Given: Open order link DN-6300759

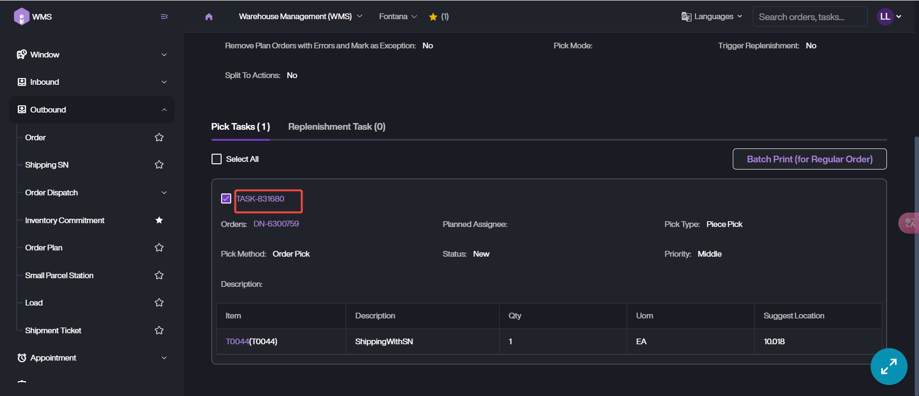Looking at the screenshot, I should click(276, 224).
